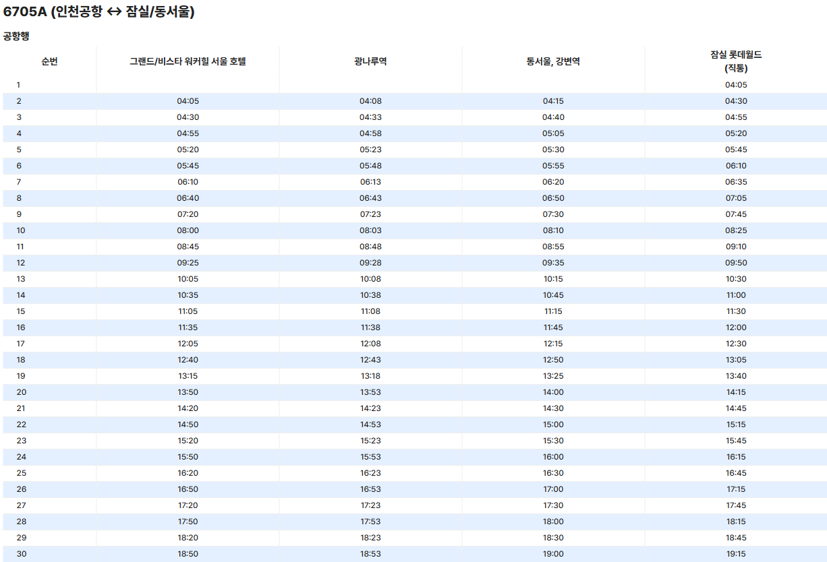Click the 18:23 time at 광나루역 in row 29

(370, 538)
